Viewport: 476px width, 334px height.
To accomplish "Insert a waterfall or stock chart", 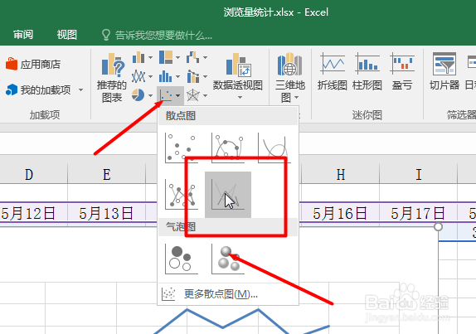I will pos(193,57).
